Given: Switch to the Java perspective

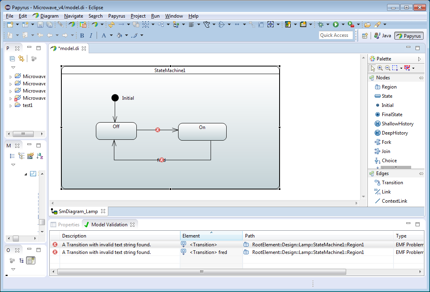Looking at the screenshot, I should (383, 36).
